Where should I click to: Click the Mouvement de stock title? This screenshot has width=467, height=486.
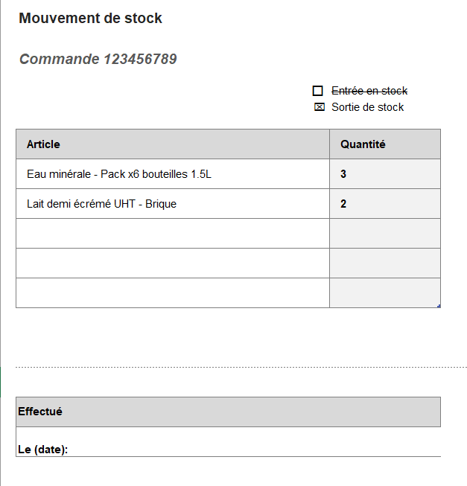click(x=90, y=19)
